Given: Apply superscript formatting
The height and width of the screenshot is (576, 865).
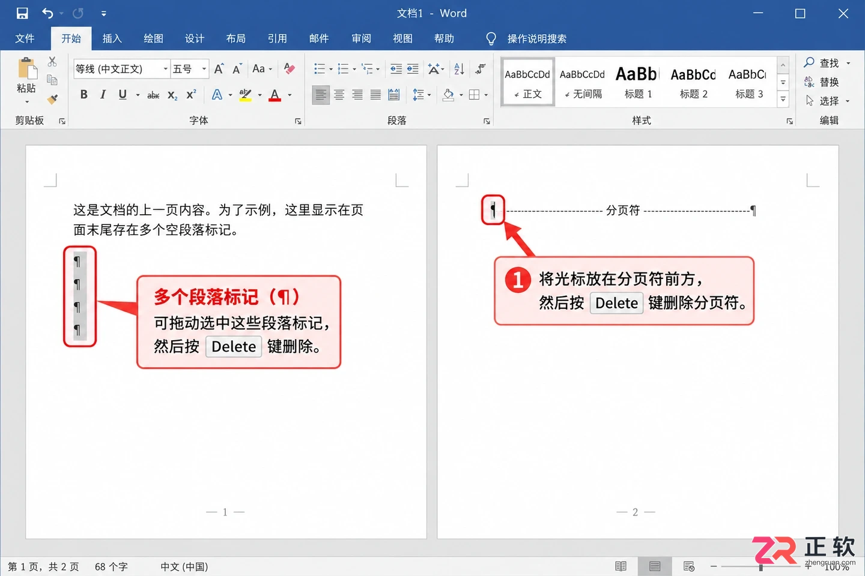Looking at the screenshot, I should pos(191,95).
